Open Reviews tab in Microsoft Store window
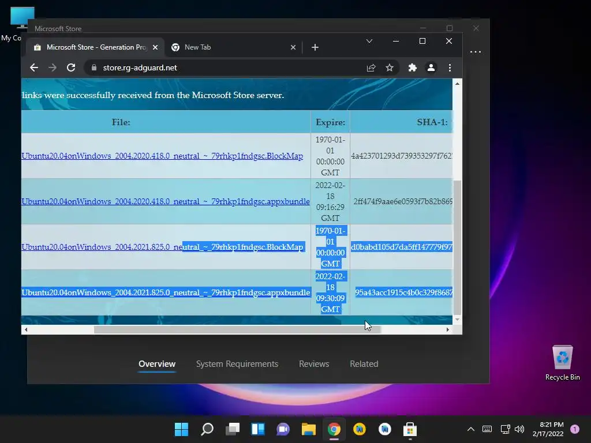This screenshot has width=591, height=443. [314, 364]
